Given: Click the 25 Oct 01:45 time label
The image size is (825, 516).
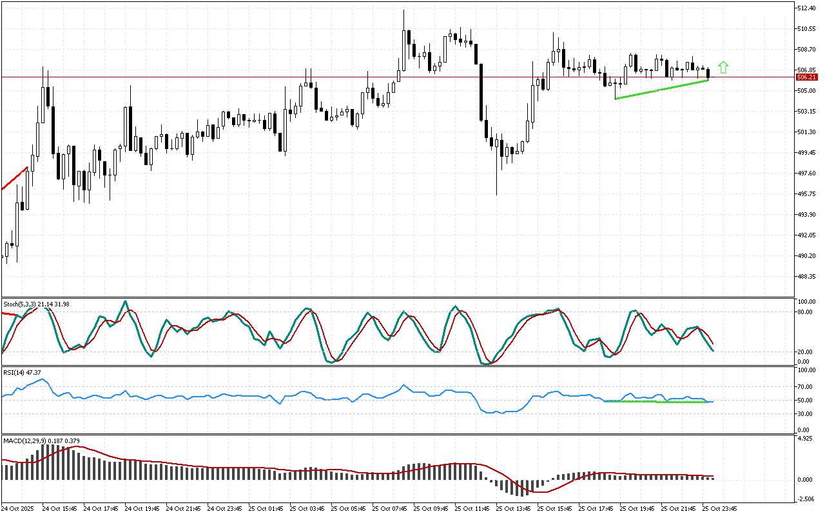Looking at the screenshot, I should [x=266, y=508].
